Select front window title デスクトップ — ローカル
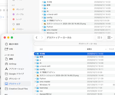This screenshot has width=115, height=95. pos(59,37)
